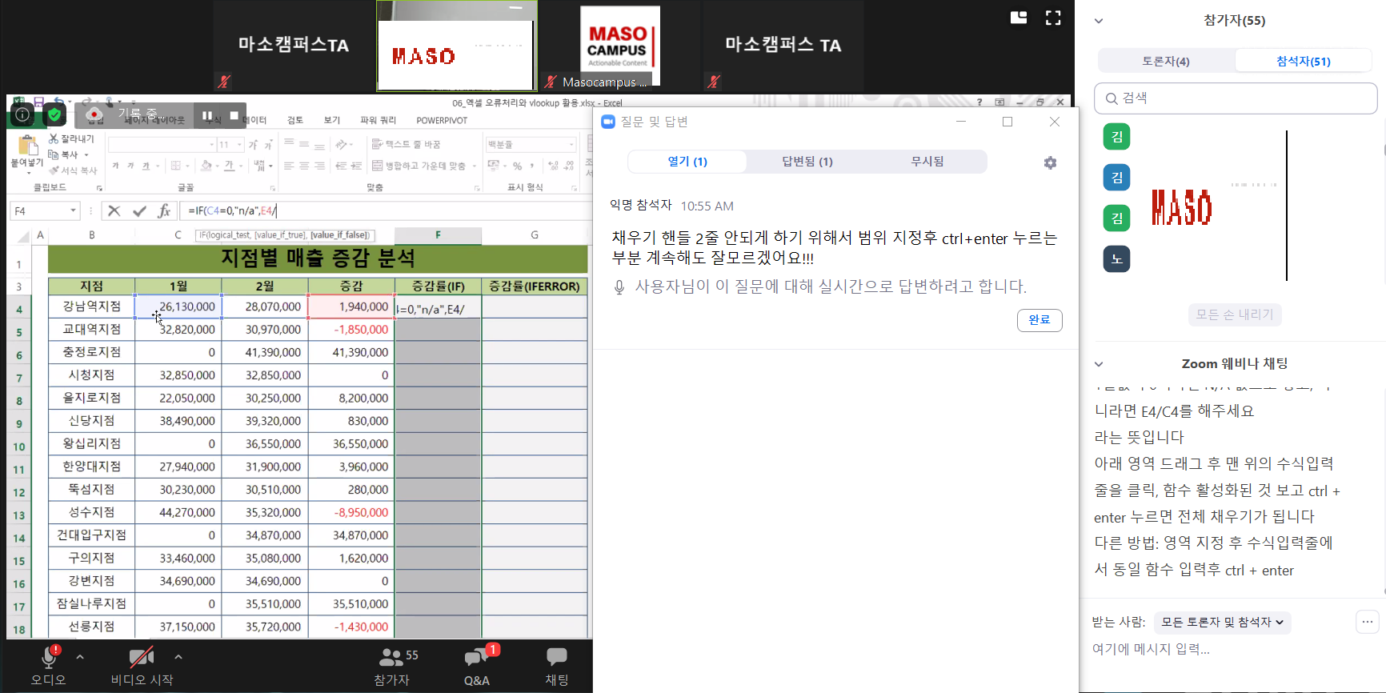Switch to the 답변됨 (1) tab

(x=807, y=162)
